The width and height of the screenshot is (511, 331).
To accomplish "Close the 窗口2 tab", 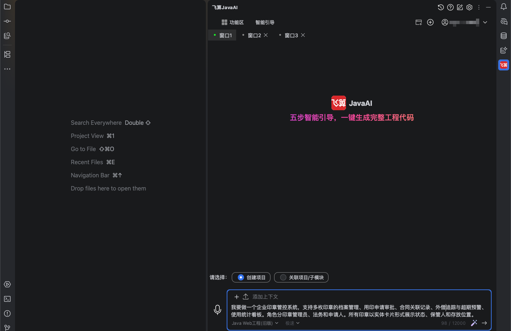I will tap(266, 35).
